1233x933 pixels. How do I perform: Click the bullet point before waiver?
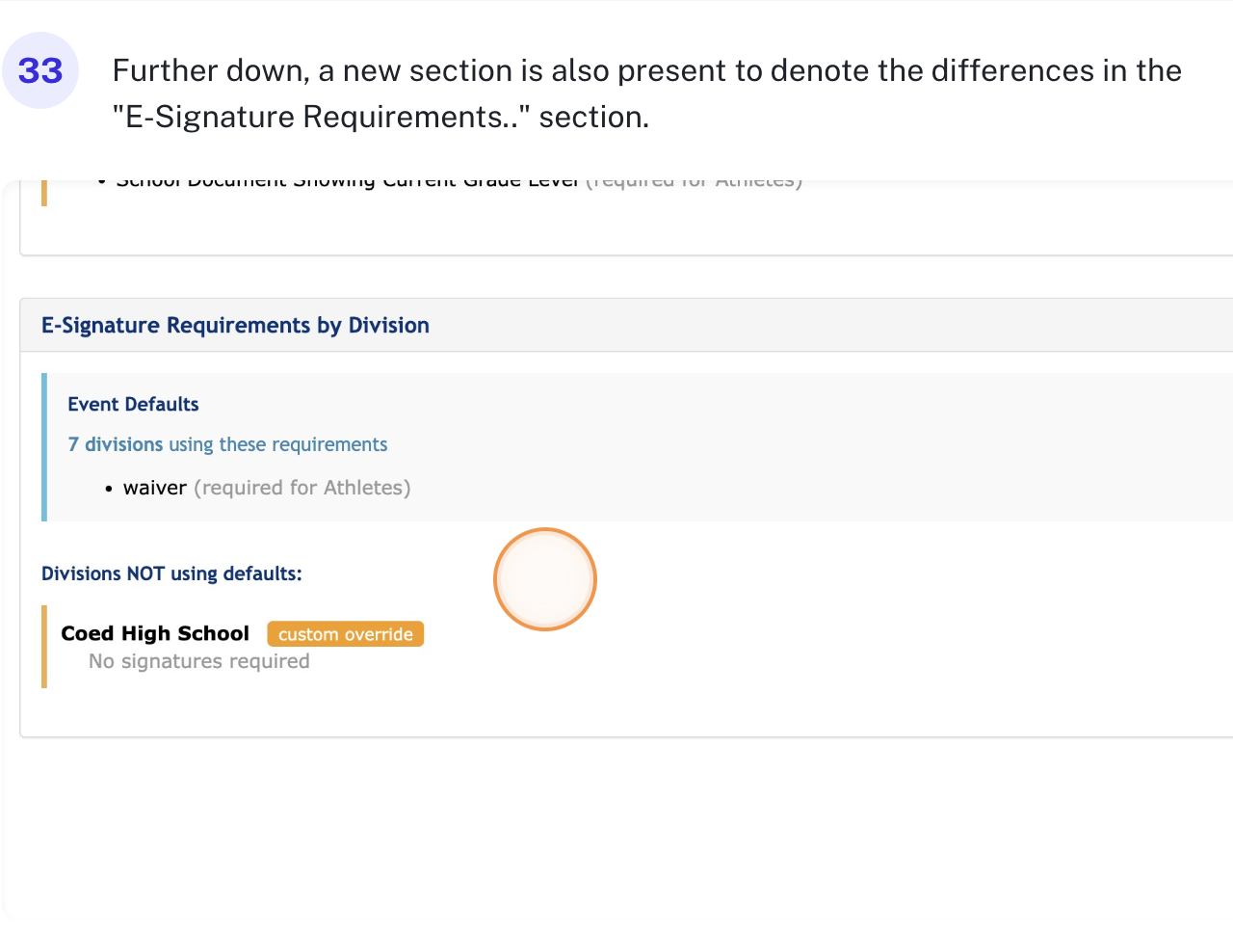(x=110, y=489)
